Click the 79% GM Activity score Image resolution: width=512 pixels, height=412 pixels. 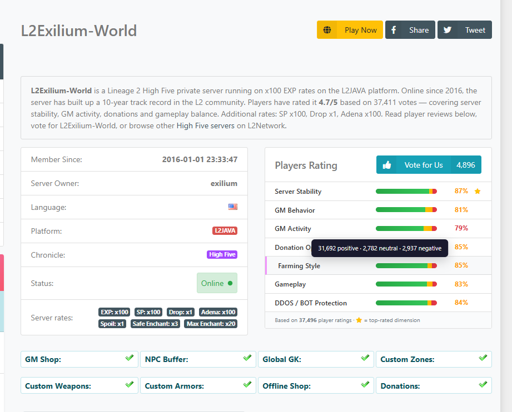pos(461,228)
